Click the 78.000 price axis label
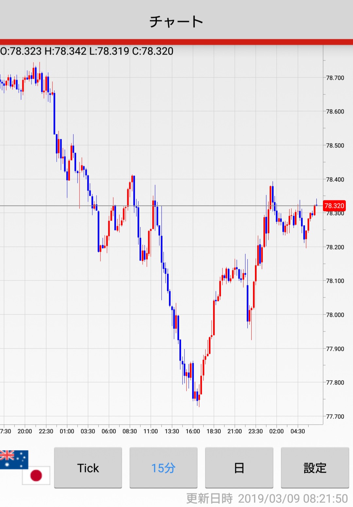353x507 pixels. pyautogui.click(x=335, y=315)
